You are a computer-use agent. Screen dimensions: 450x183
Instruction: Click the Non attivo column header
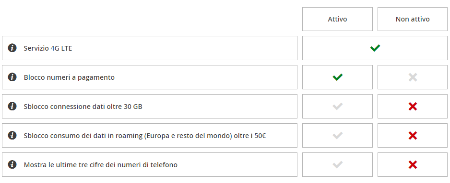tap(413, 19)
